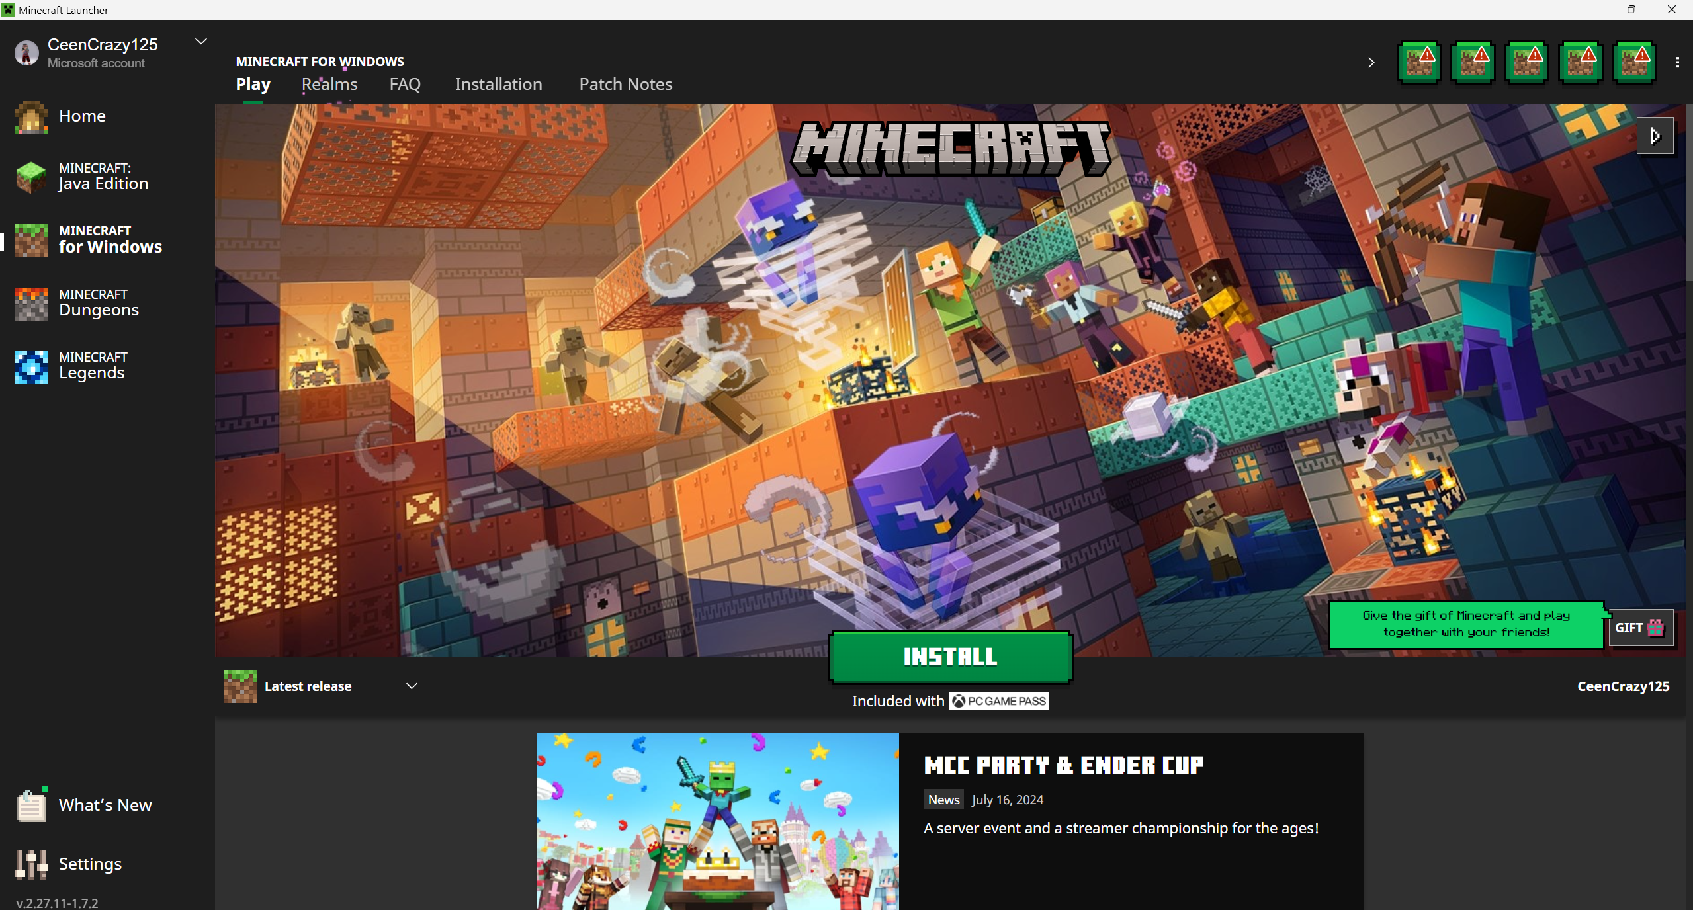Click the green INSTALL button
The height and width of the screenshot is (910, 1693).
tap(949, 657)
